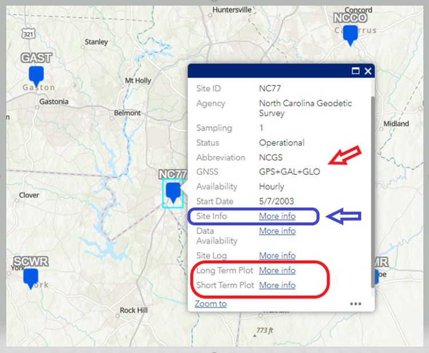Screen dimensions: 429x353
Task: Click the GAST station marker
Action: [x=36, y=75]
